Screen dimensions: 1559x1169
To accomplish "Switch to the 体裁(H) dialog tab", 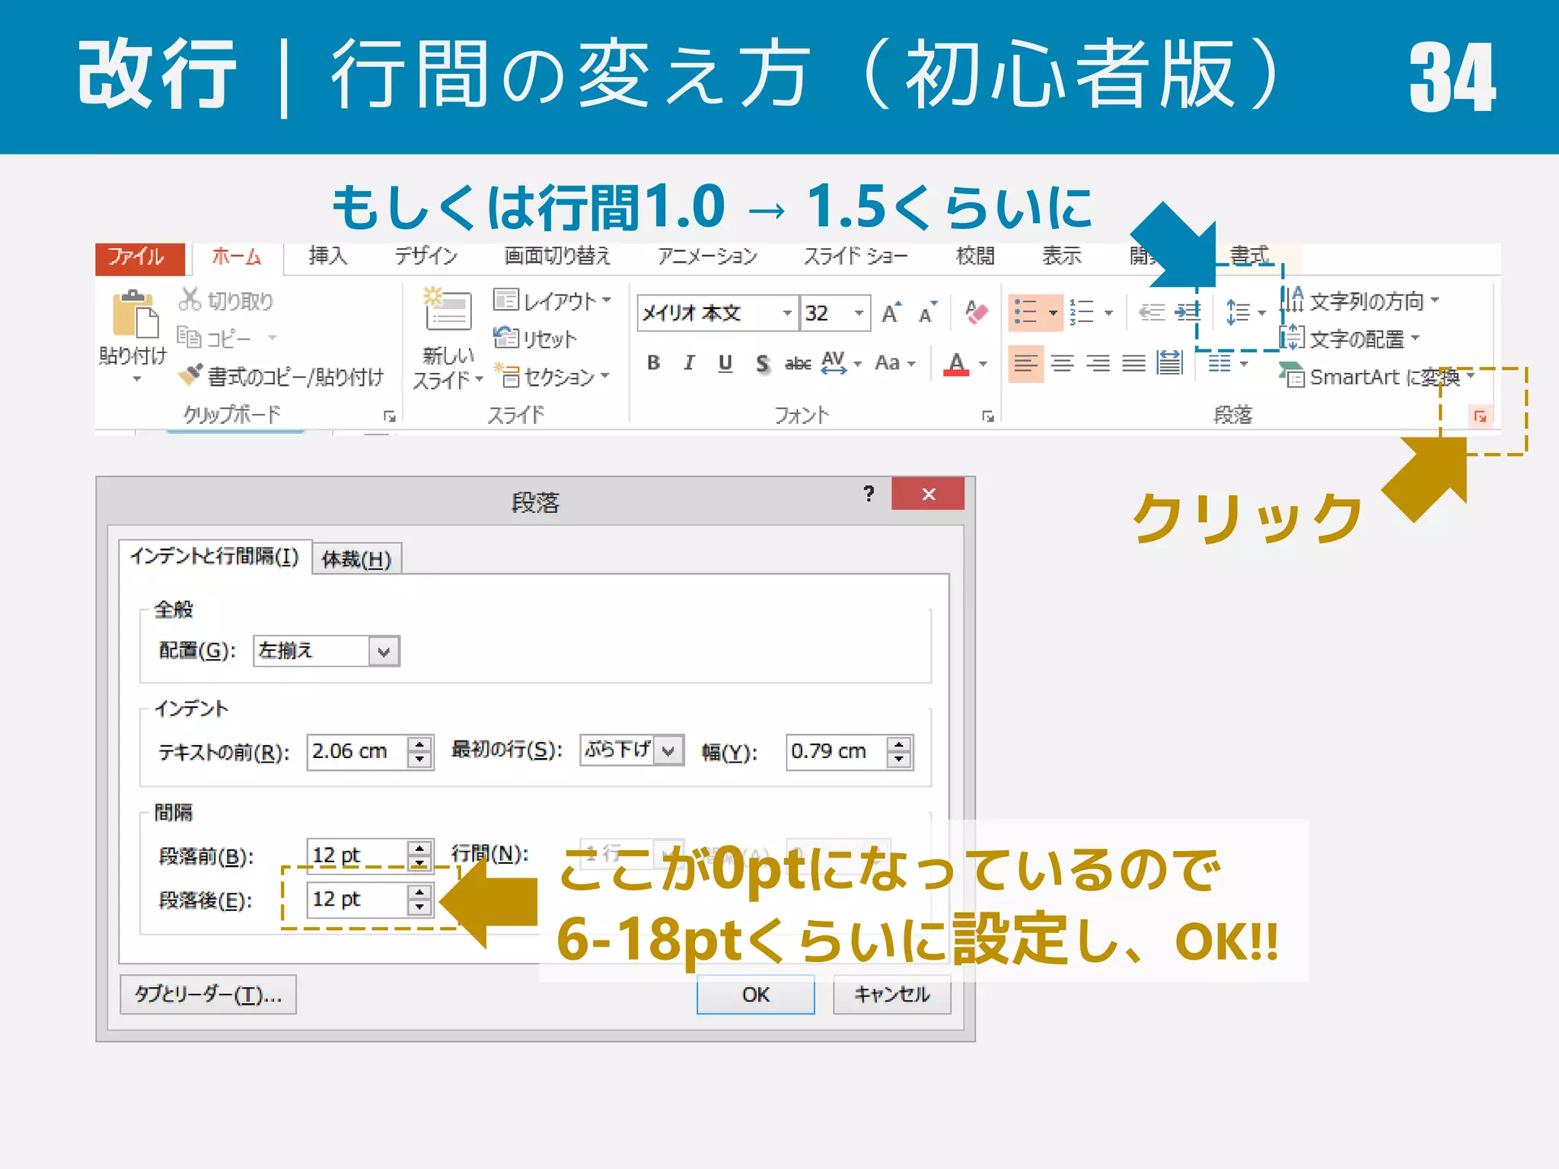I will coord(356,559).
